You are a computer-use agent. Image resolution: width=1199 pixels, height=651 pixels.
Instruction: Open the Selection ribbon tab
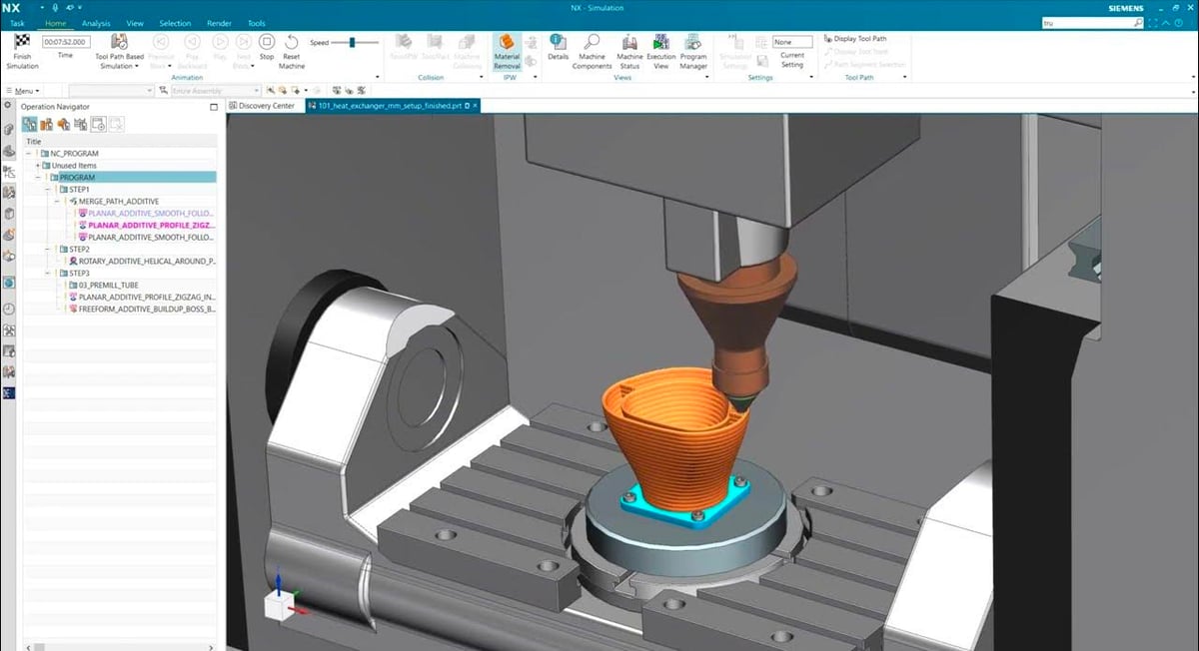(175, 23)
